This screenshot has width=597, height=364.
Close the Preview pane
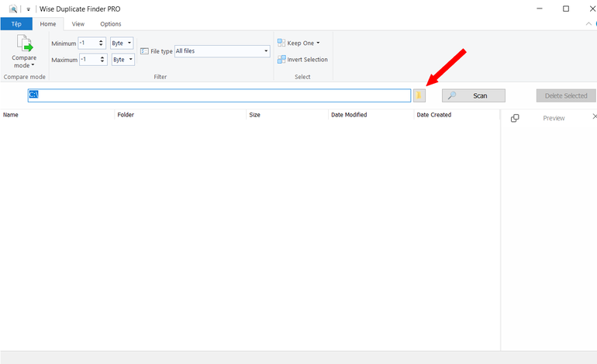point(595,116)
